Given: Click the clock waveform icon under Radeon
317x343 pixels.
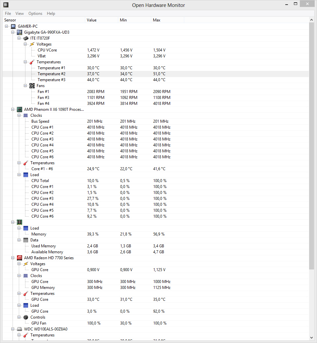Looking at the screenshot, I should (26, 276).
